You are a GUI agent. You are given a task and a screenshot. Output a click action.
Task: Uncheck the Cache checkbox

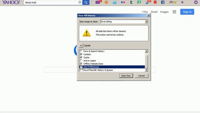coord(81,57)
